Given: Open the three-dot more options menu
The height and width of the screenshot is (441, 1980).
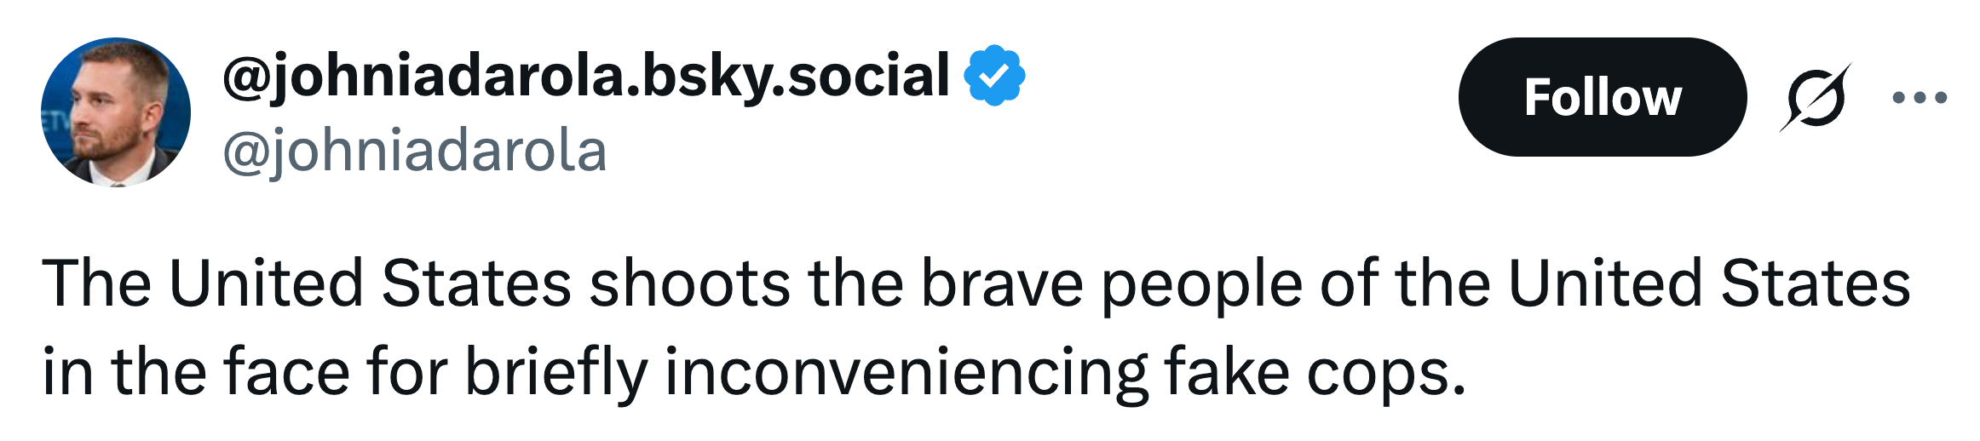Looking at the screenshot, I should pyautogui.click(x=1919, y=97).
